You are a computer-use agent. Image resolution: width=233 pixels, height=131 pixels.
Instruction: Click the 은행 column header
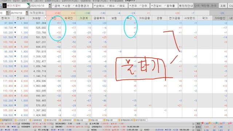pyautogui.click(x=159, y=18)
